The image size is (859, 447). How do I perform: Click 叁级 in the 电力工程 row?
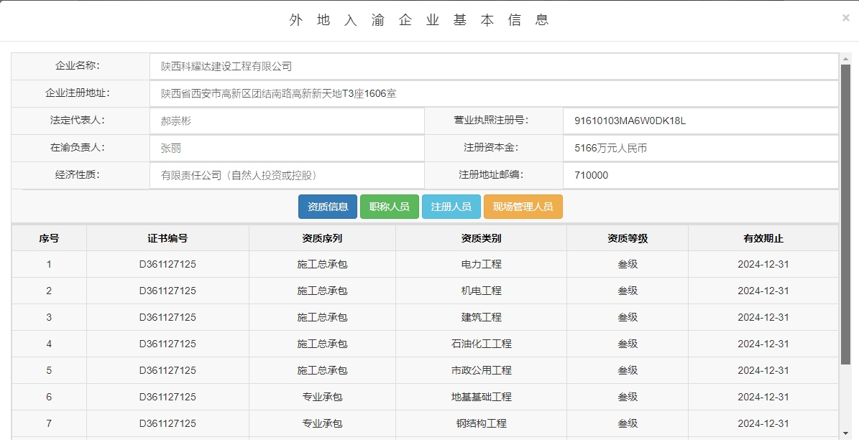click(x=628, y=264)
